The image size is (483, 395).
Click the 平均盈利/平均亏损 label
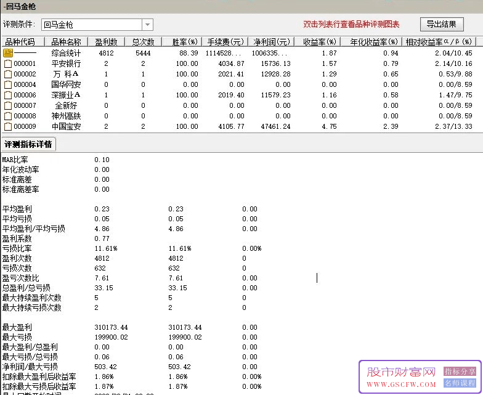(x=33, y=229)
